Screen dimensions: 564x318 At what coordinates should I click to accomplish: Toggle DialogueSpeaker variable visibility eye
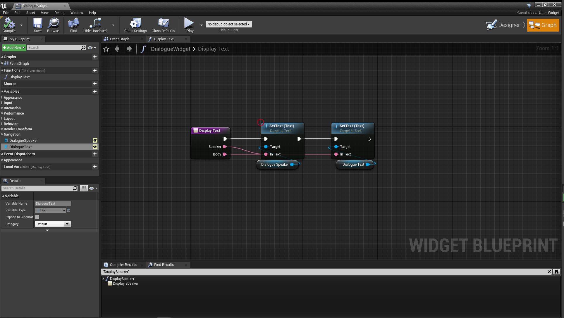pos(95,141)
